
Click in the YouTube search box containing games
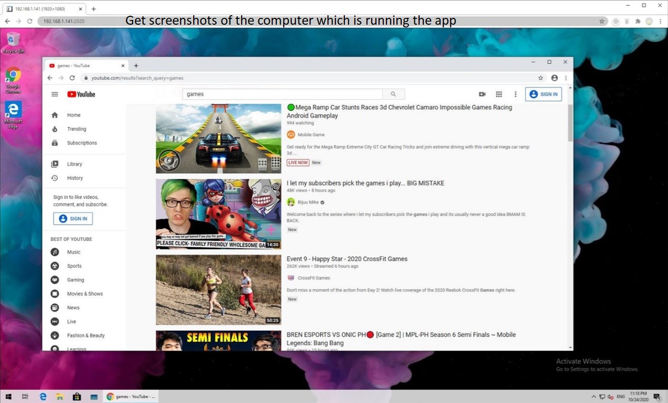(x=282, y=94)
